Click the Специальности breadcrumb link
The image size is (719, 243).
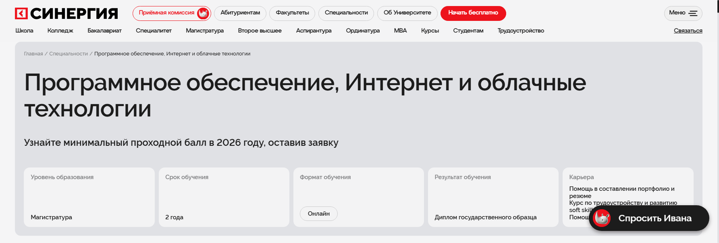pyautogui.click(x=69, y=53)
